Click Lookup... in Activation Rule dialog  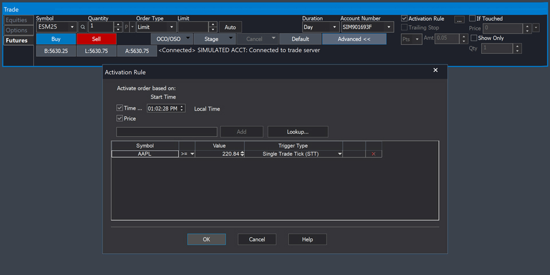pos(298,132)
